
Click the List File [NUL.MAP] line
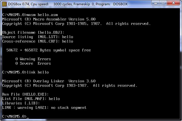click(x=31, y=99)
